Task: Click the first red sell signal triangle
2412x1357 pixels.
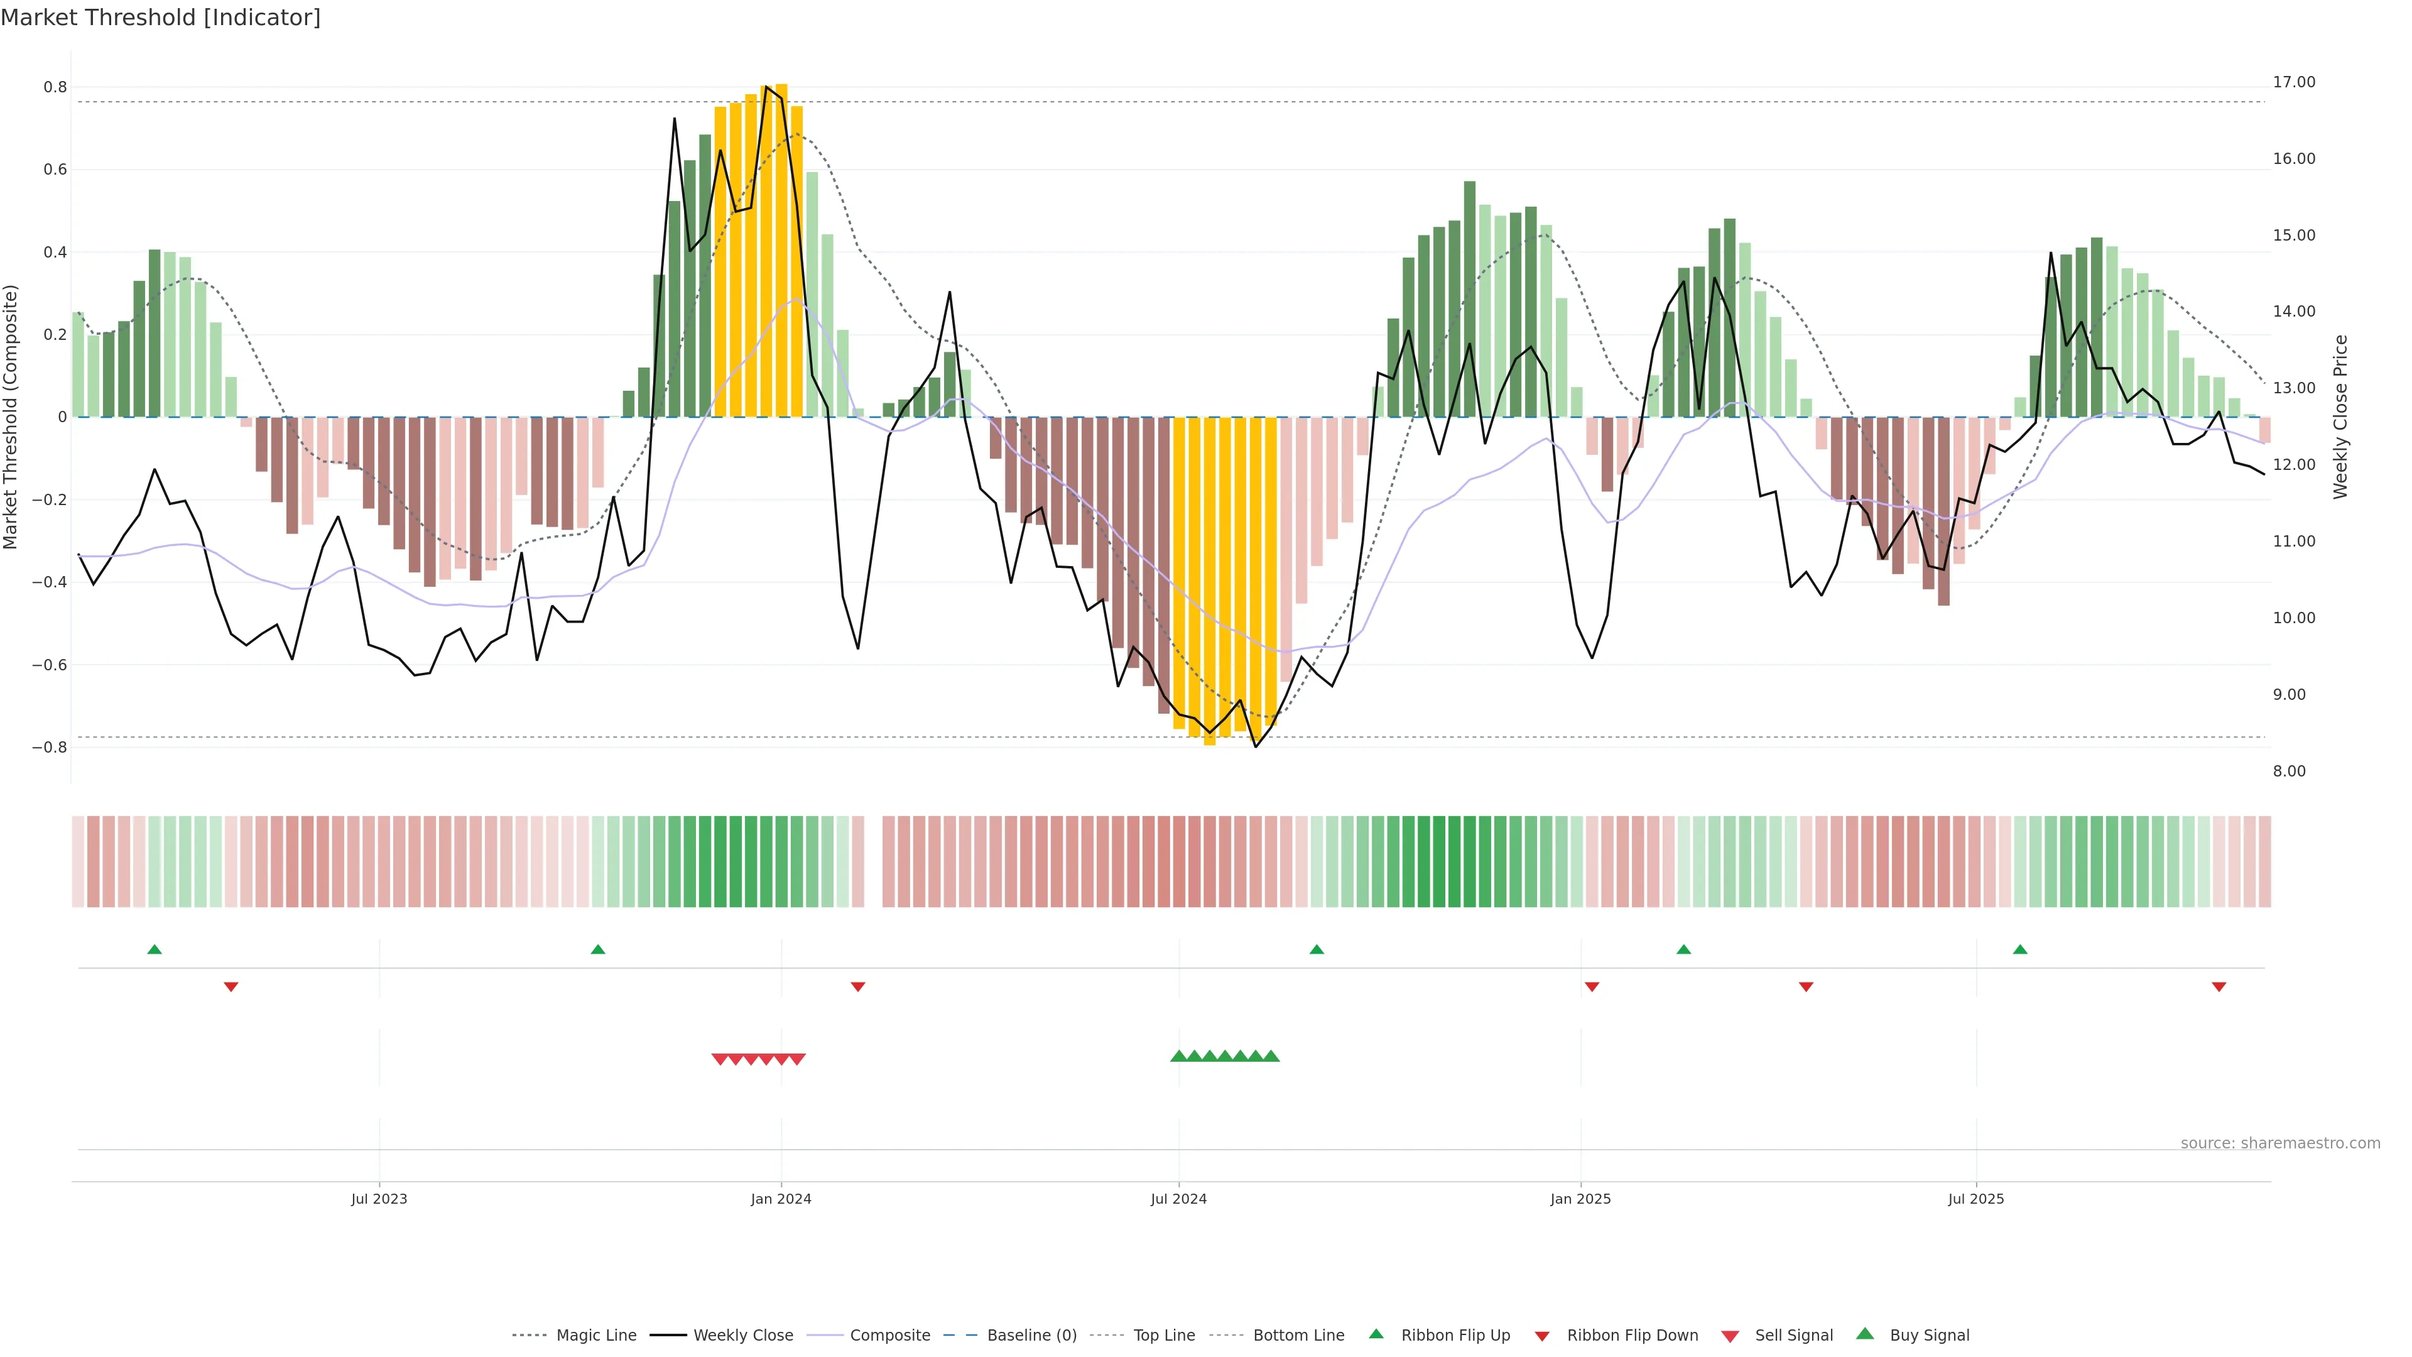Action: pyautogui.click(x=719, y=1059)
